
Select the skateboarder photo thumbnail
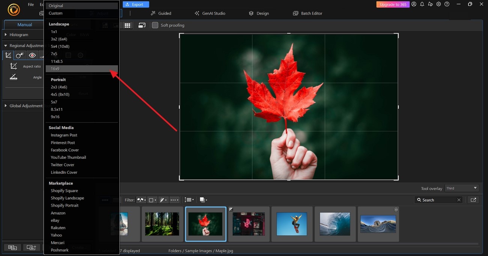point(292,224)
